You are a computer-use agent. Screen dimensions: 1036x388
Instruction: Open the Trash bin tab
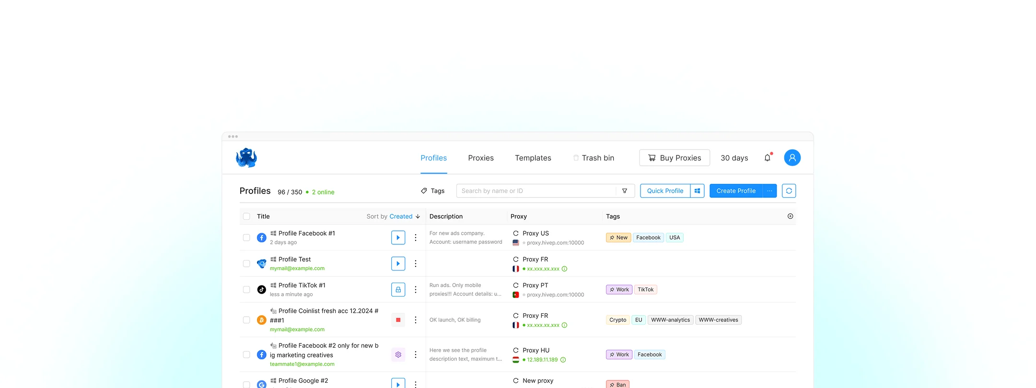(594, 158)
